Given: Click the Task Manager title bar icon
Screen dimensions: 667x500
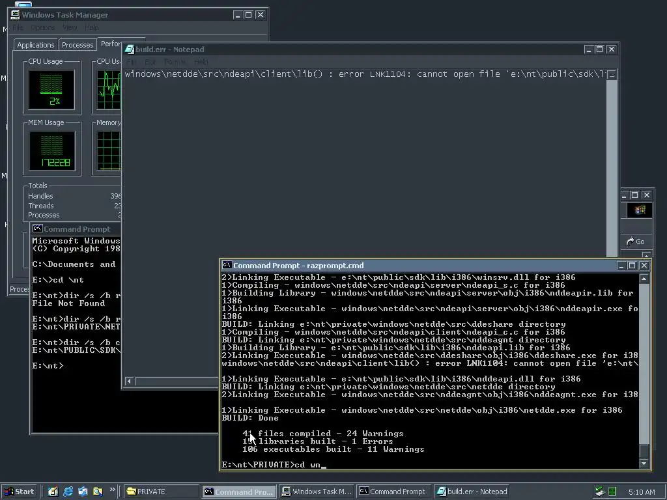Looking at the screenshot, I should (16, 15).
